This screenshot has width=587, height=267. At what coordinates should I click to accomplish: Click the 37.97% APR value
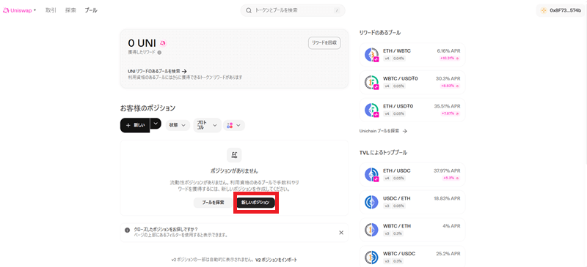[448, 170]
